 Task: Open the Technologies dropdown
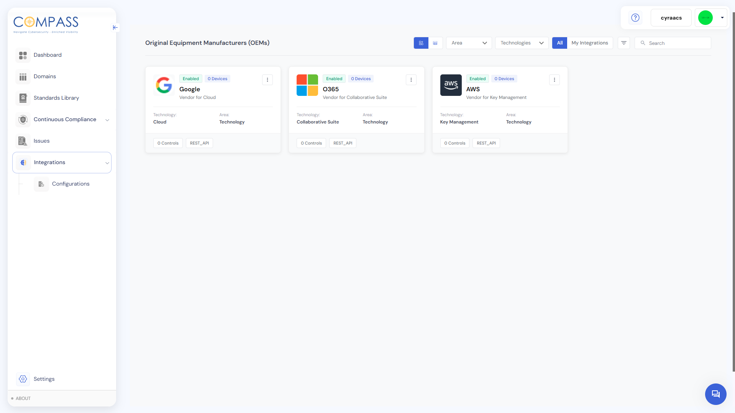pos(522,43)
